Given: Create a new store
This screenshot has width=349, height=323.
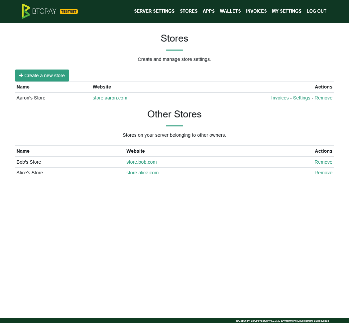Looking at the screenshot, I should click(42, 76).
